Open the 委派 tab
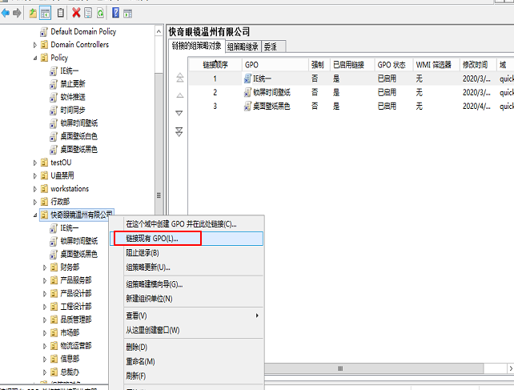514x390 pixels. point(270,46)
